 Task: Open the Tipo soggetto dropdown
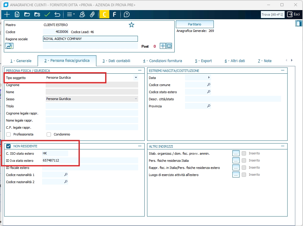[x=136, y=78]
